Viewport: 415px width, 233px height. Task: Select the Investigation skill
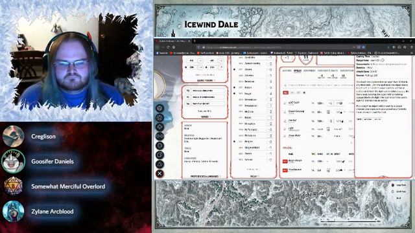tap(251, 105)
